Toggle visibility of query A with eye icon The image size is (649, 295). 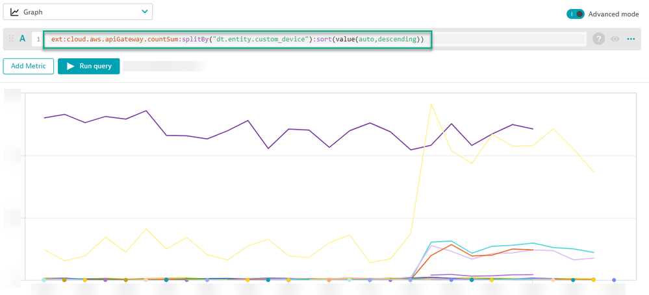coord(615,40)
